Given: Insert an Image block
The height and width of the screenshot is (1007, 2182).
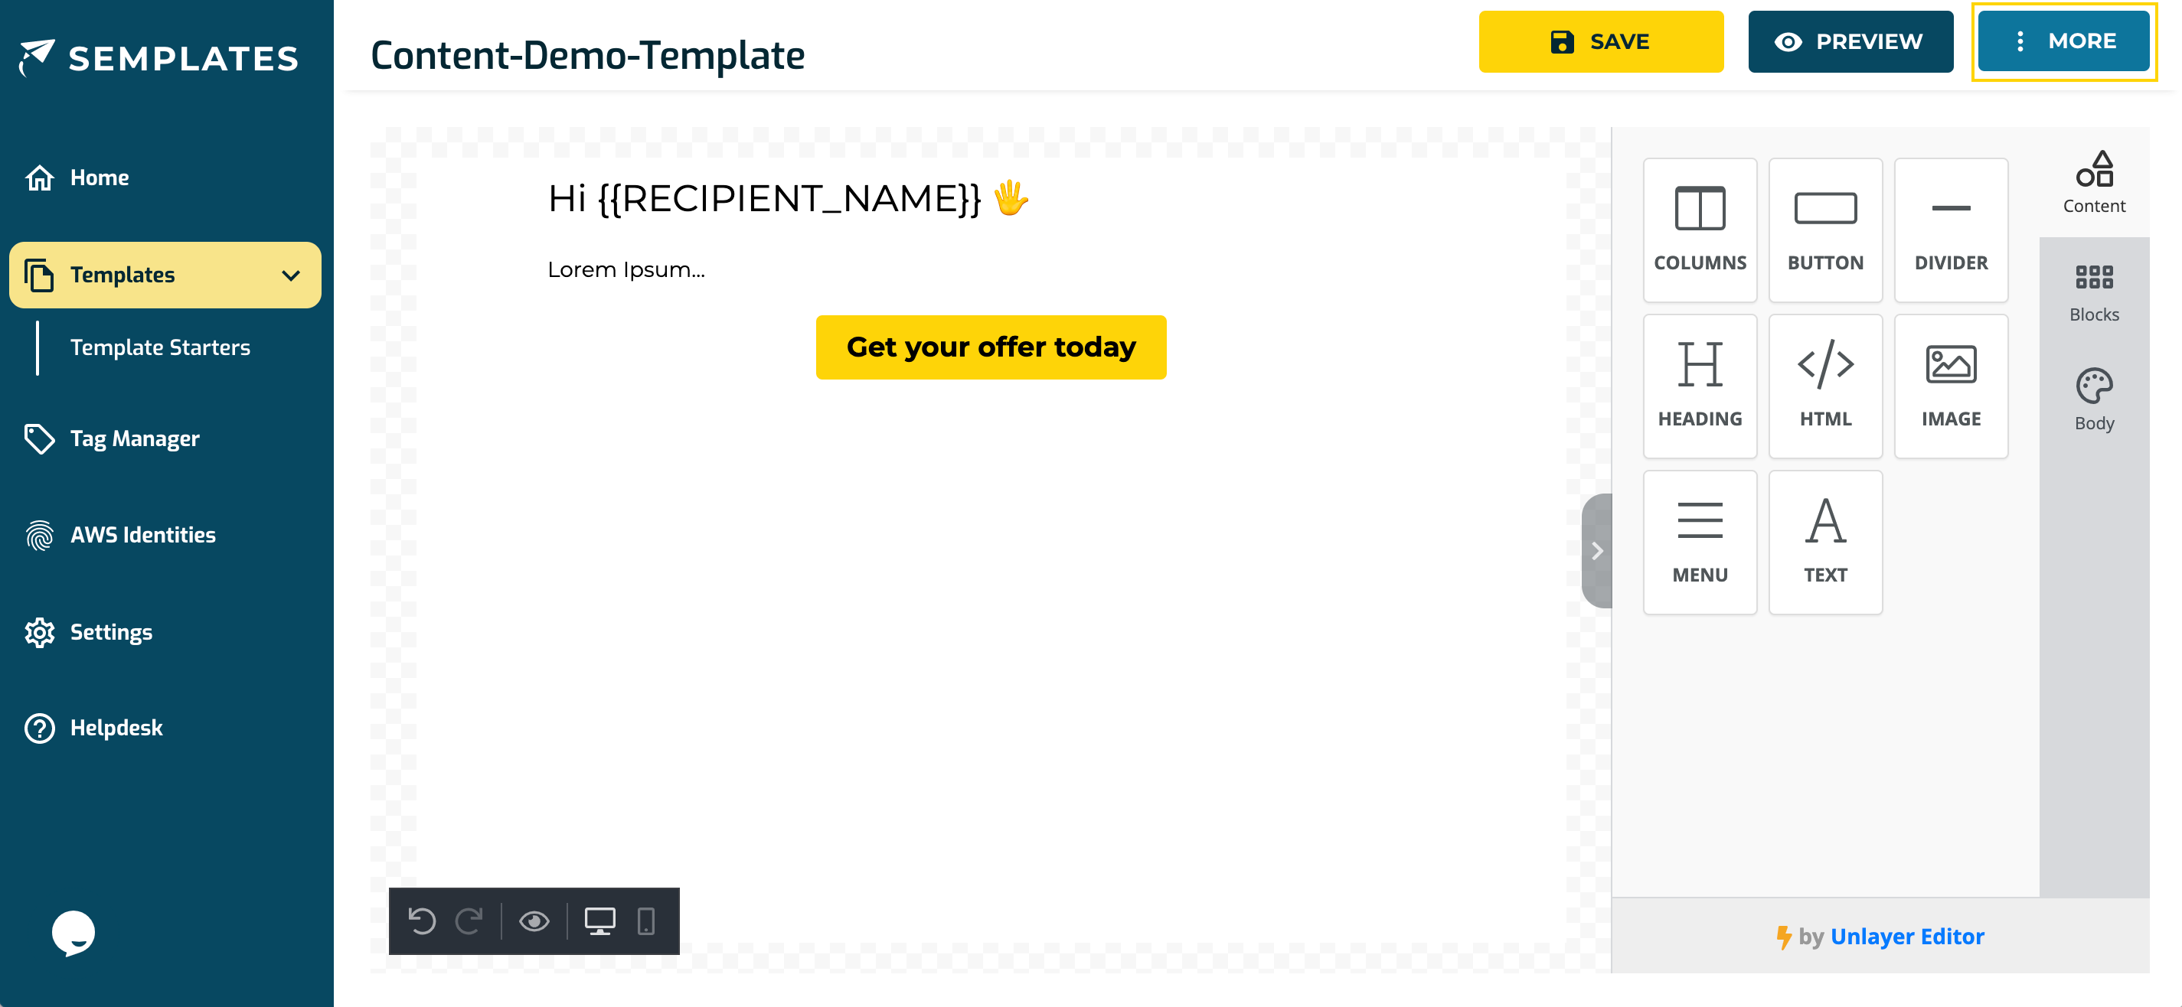Looking at the screenshot, I should tap(1951, 386).
